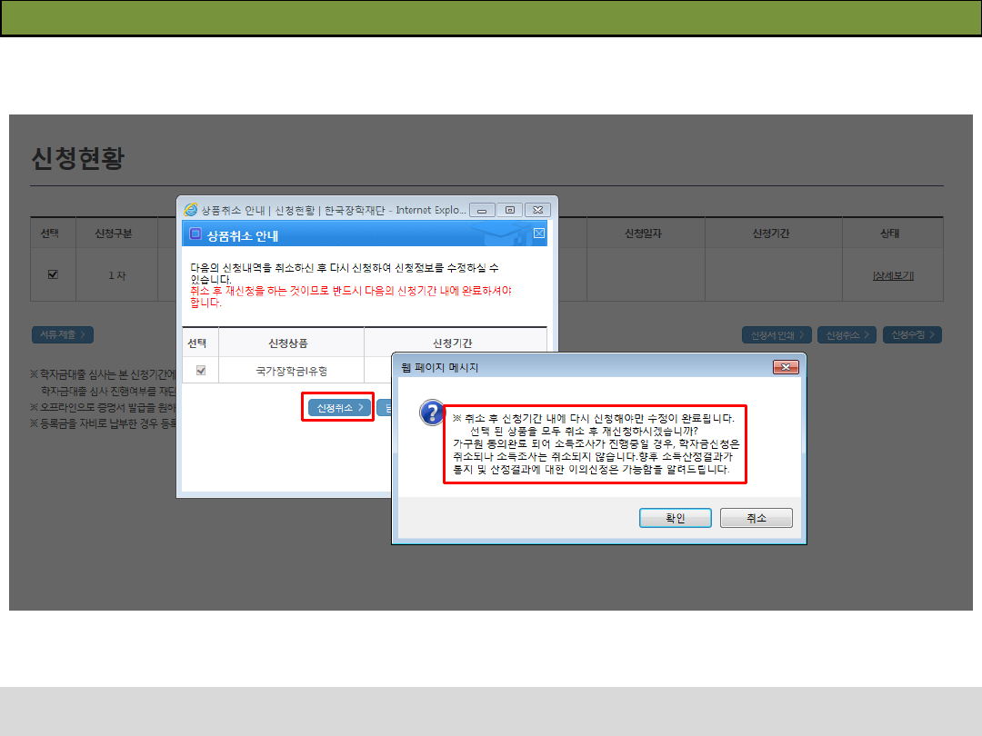Image resolution: width=982 pixels, height=736 pixels.
Task: Close the 상품취소 안내 panel with its X icon
Action: tap(538, 234)
